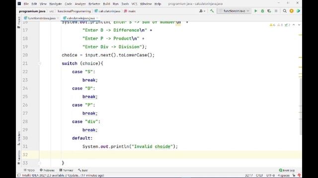The width and height of the screenshot is (318, 178).
Task: Select the calculatorinjava.java editor tab
Action: (x=80, y=18)
